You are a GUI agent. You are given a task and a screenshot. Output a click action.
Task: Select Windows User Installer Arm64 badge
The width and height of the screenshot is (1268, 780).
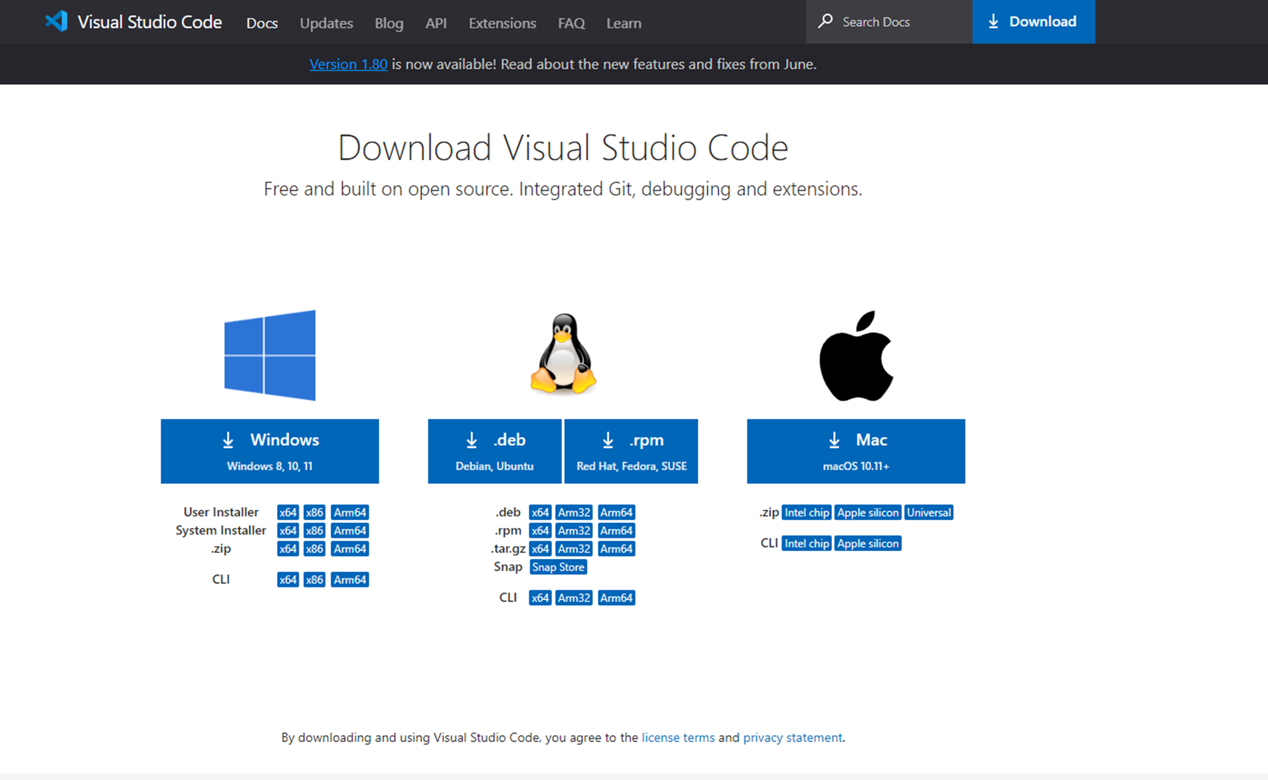[x=350, y=512]
